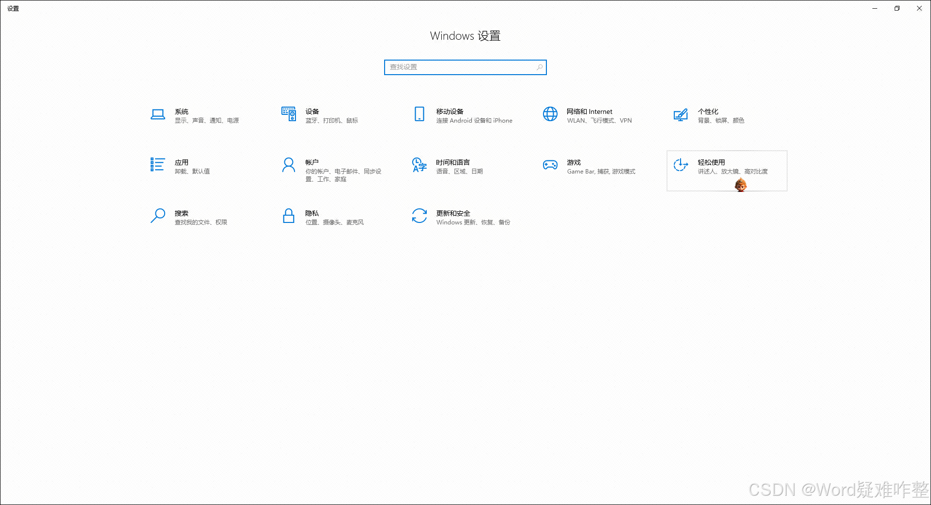Screen dimensions: 931x505
Task: Open the 网络和 Internet globe icon
Action: click(x=550, y=114)
